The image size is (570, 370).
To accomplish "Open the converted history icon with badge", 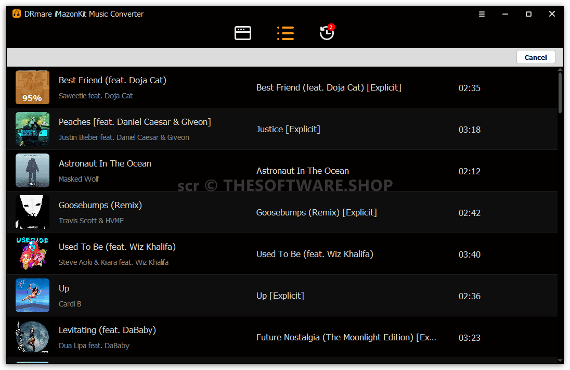I will (x=327, y=32).
